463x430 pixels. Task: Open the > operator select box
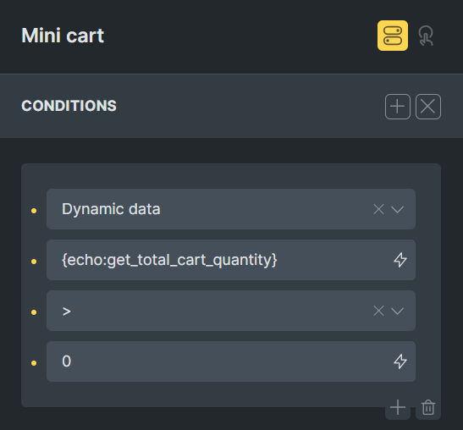click(x=231, y=311)
